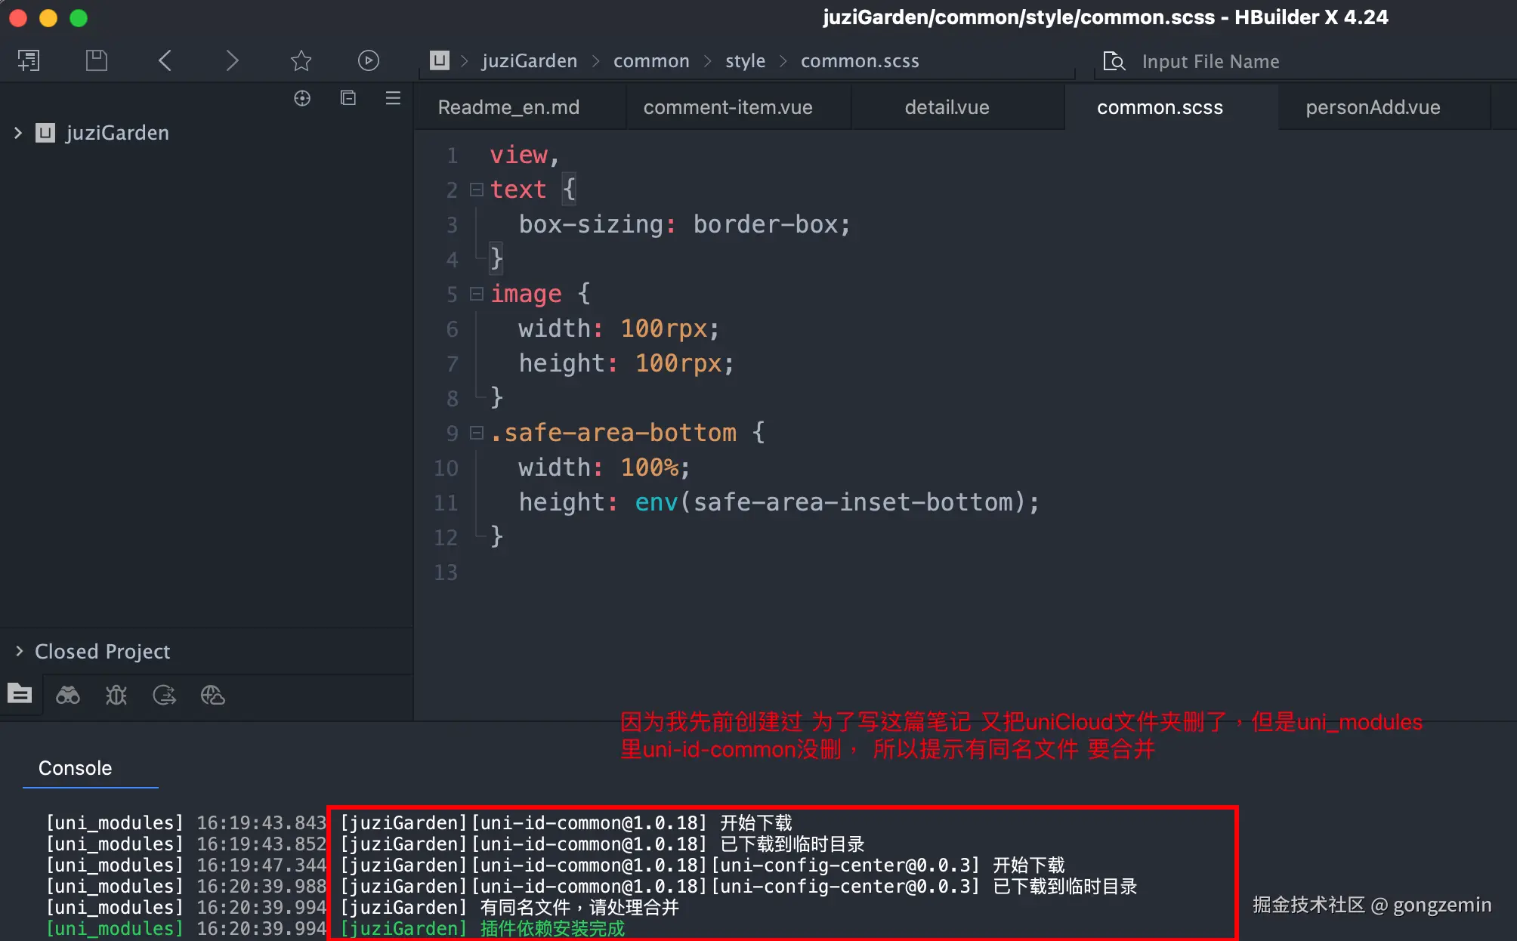The width and height of the screenshot is (1517, 941).
Task: Select the Console panel tab
Action: [75, 768]
